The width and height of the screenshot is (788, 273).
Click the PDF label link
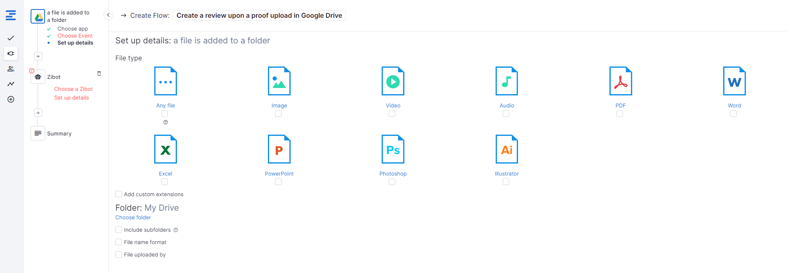(x=621, y=106)
